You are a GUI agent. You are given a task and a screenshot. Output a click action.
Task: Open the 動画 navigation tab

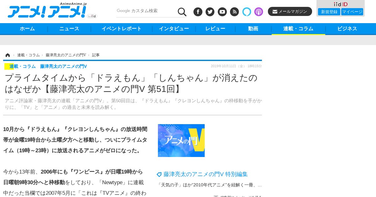point(253,29)
